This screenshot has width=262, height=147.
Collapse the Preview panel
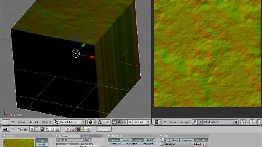pos(5,136)
